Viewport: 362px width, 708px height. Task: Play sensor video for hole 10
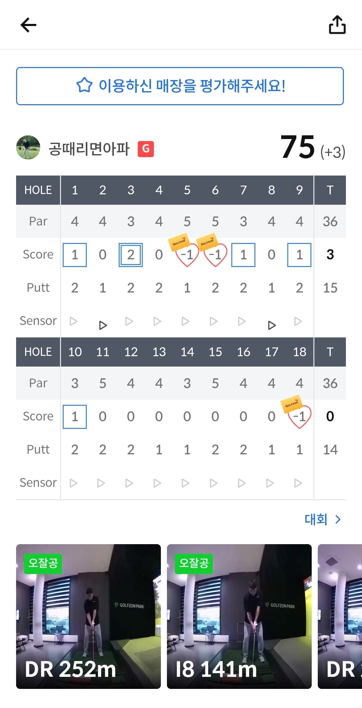pos(74,483)
